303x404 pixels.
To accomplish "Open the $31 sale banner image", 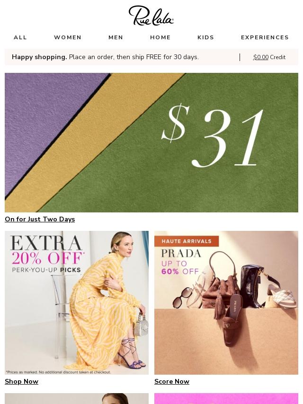I will tap(151, 142).
